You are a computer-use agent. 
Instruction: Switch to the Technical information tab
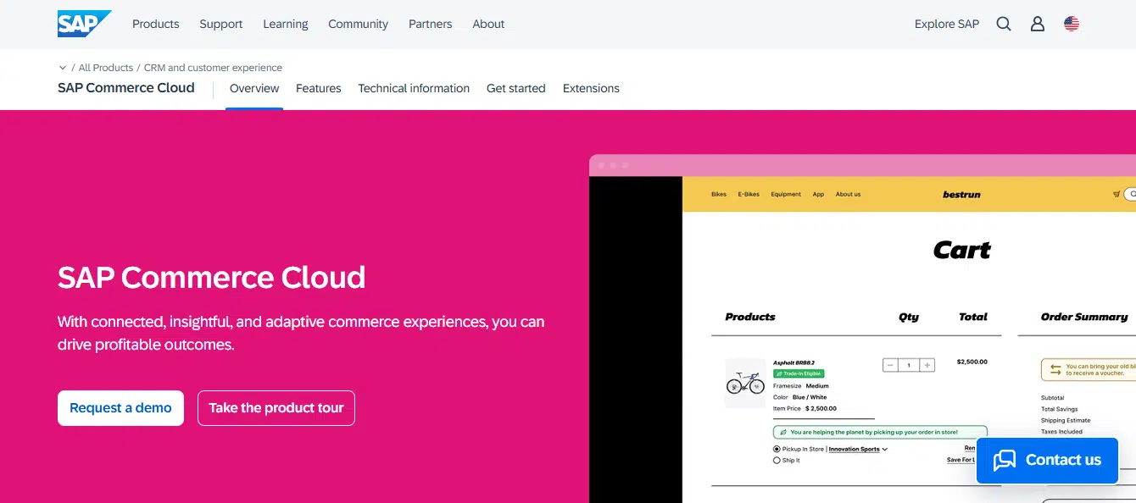414,88
